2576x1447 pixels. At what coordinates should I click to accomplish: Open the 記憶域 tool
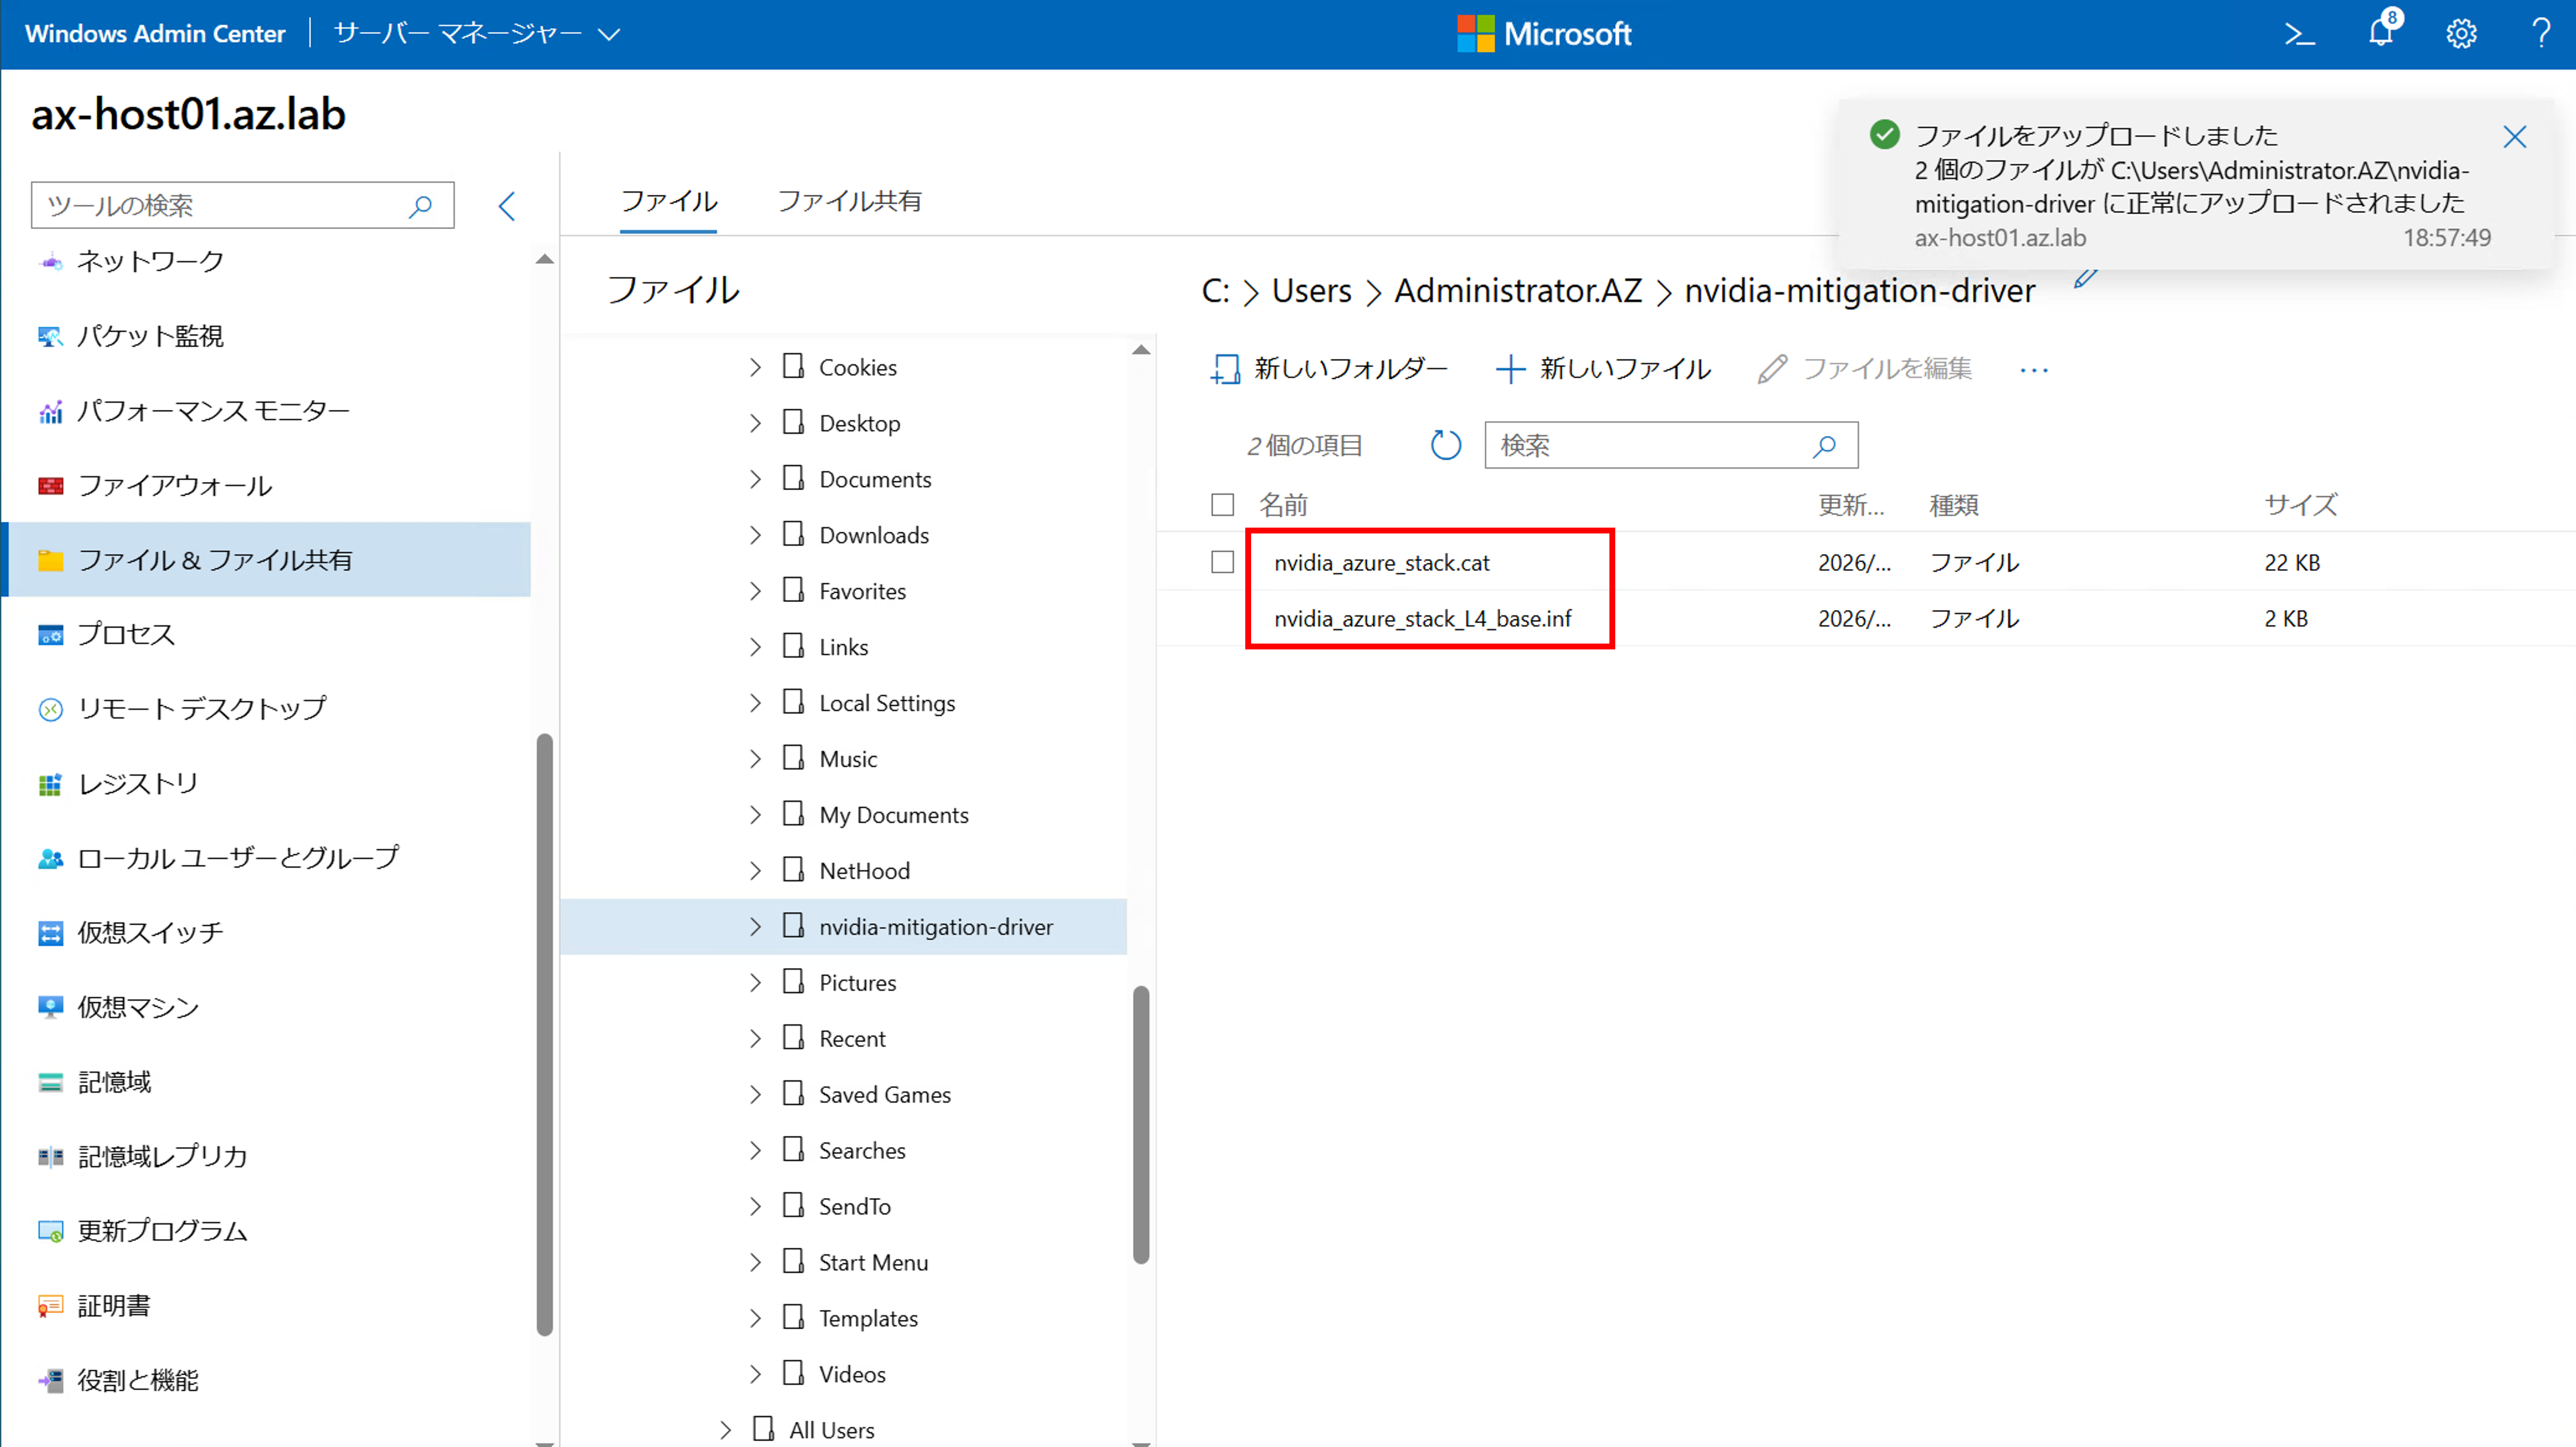coord(114,1081)
